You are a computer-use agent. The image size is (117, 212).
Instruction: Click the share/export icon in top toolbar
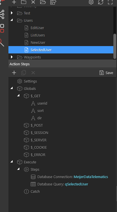tap(53, 2)
